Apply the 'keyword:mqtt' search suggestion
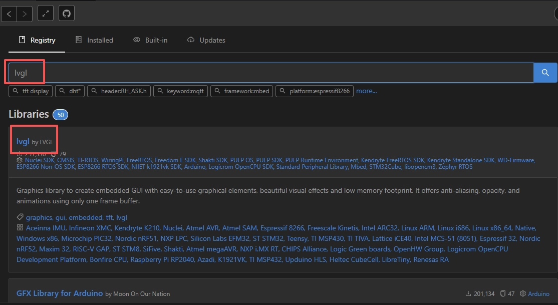 click(180, 91)
